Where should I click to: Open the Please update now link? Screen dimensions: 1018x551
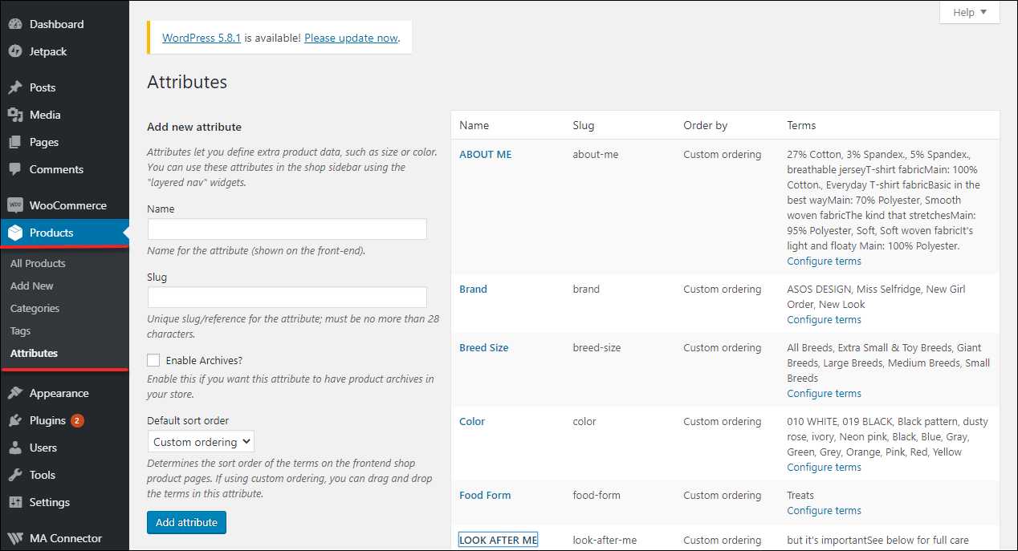(x=350, y=37)
